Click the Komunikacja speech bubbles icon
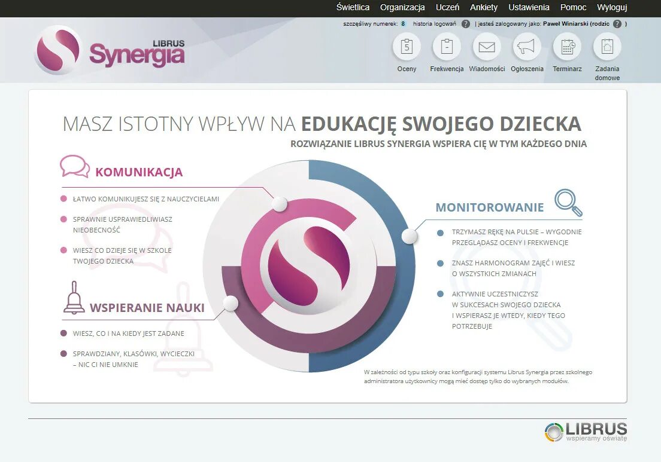Screen dimensions: 661x462 (x=75, y=167)
